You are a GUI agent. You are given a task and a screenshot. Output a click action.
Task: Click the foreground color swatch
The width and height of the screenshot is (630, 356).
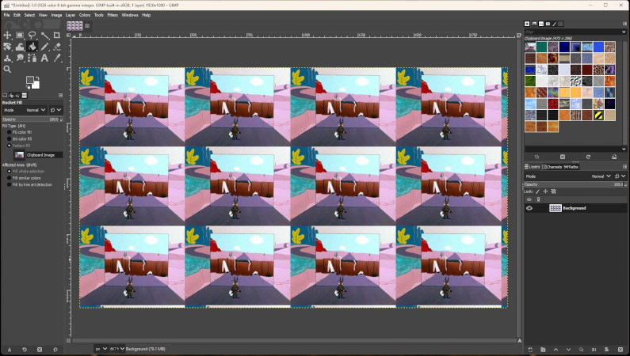point(30,81)
